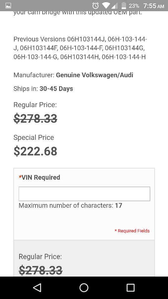Tap the Maximum number of characters hint
The width and height of the screenshot is (168, 299).
tap(70, 205)
